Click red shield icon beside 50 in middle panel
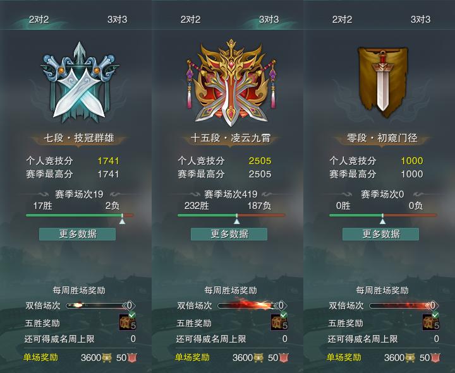455x373 pixels. [284, 358]
